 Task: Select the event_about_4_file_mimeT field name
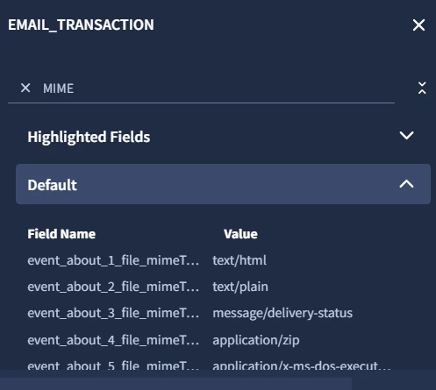(113, 340)
